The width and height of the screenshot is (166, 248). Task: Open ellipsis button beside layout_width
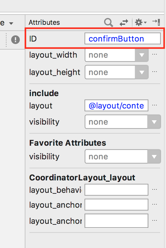pyautogui.click(x=155, y=55)
